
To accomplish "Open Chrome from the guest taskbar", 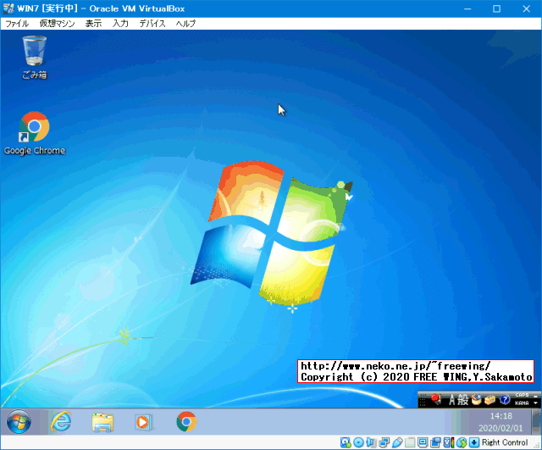I will pyautogui.click(x=186, y=422).
